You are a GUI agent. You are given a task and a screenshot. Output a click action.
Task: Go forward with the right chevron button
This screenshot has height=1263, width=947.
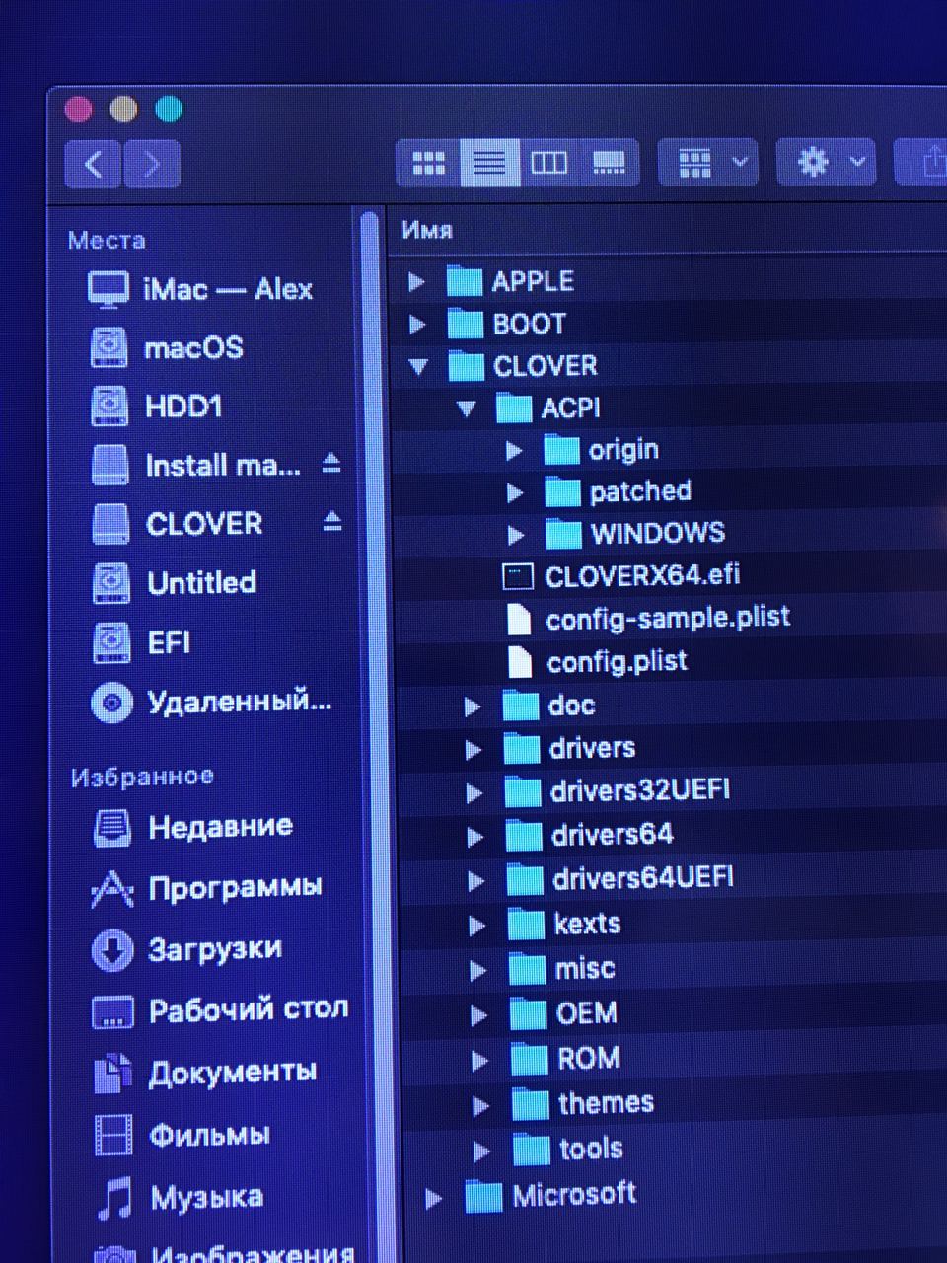click(151, 163)
